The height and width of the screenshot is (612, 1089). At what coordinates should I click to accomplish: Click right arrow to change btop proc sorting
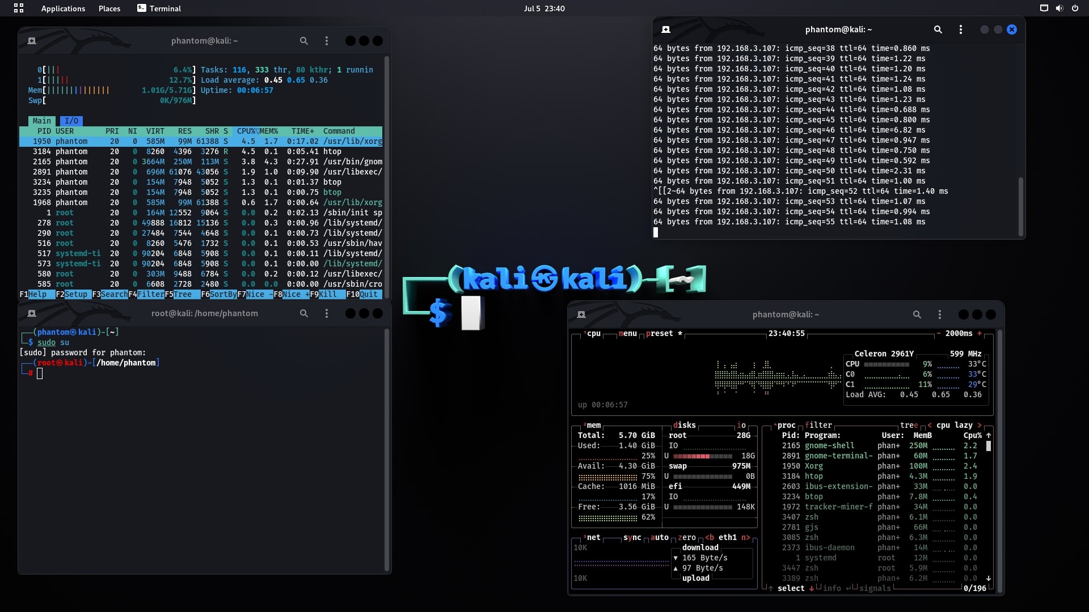coord(980,425)
